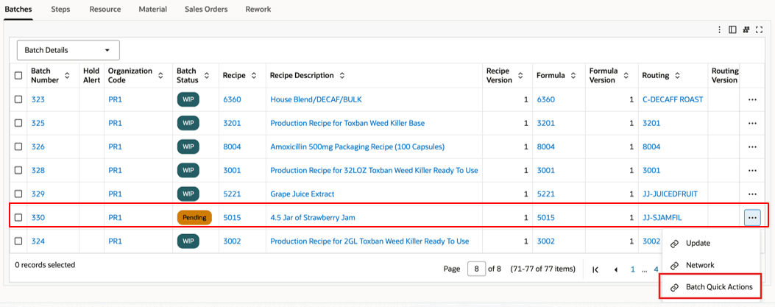This screenshot has height=307, width=775.
Task: Check the box for batch 326
Action: point(18,147)
